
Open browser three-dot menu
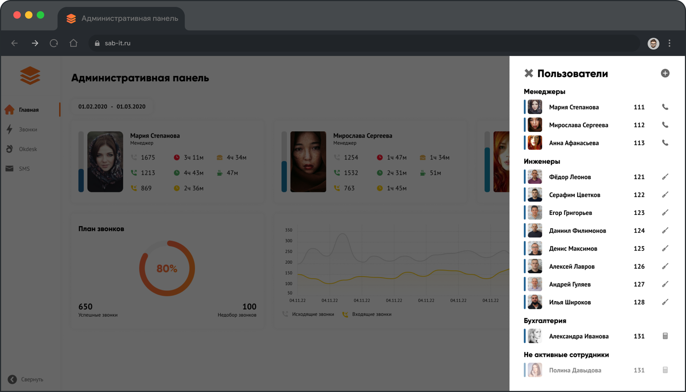669,43
